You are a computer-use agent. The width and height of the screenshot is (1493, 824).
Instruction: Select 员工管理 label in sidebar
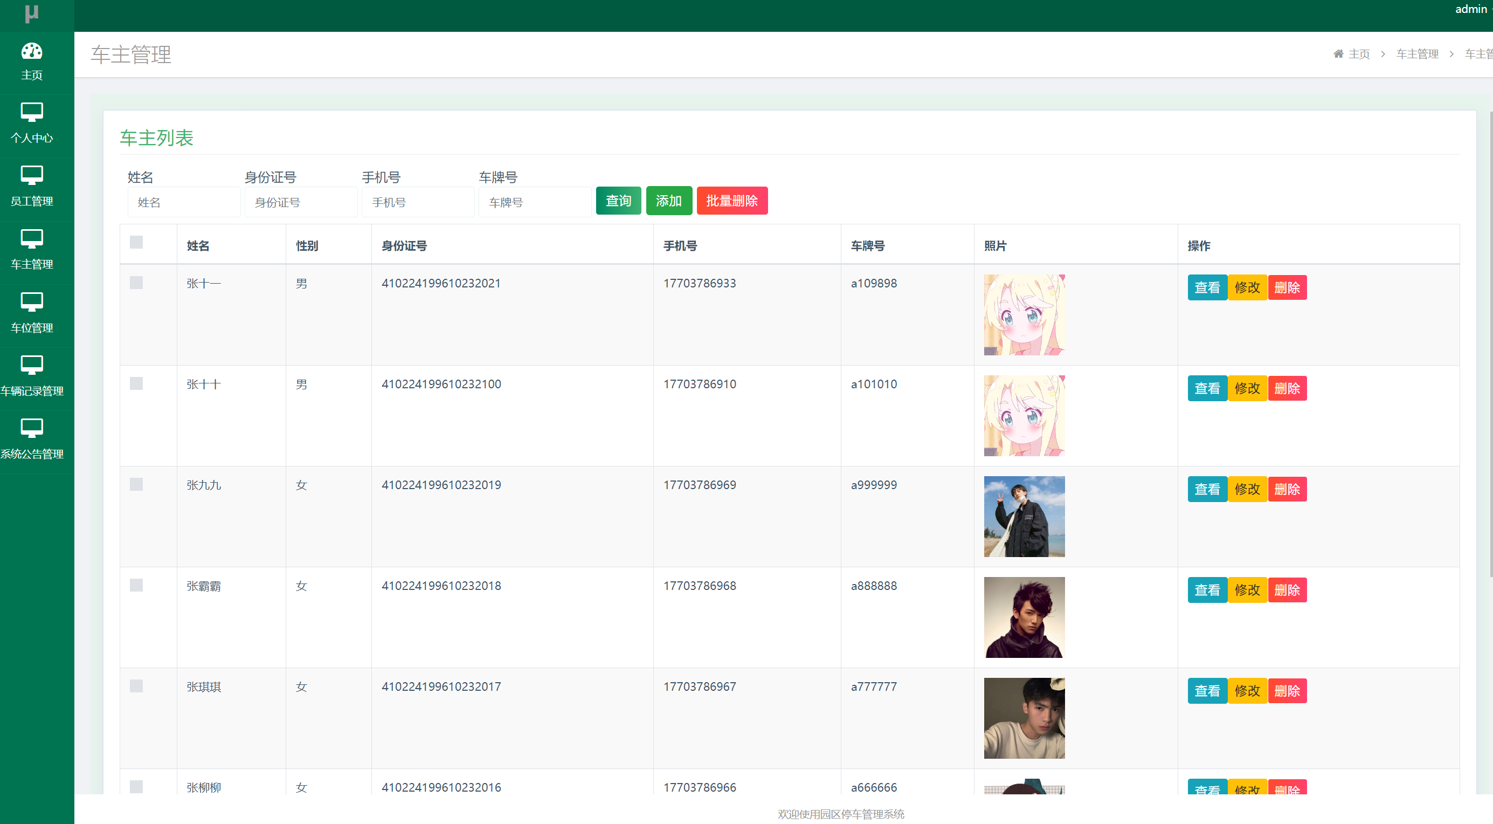click(x=32, y=201)
